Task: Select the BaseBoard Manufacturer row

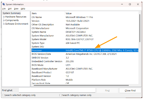Action: 85,69
